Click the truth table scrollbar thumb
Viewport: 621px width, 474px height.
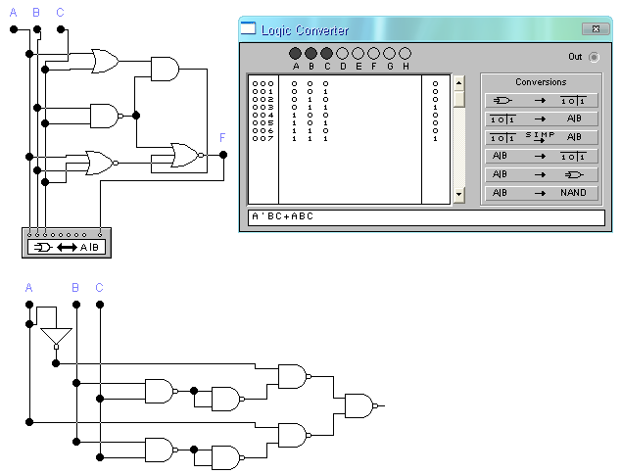pos(458,99)
